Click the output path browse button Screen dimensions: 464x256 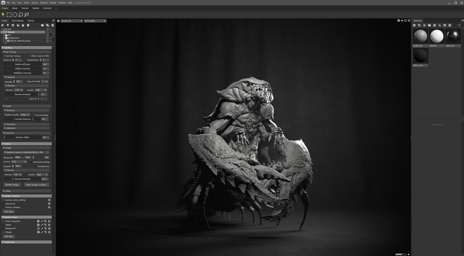click(47, 152)
